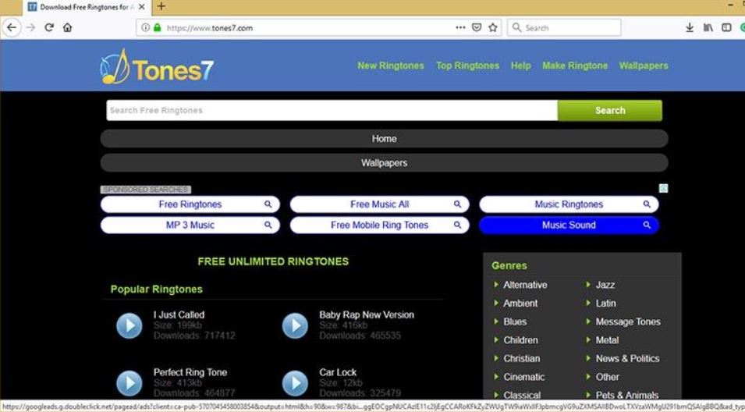Click magnifier icon on Free Ringtones pill
745x412 pixels.
point(268,204)
